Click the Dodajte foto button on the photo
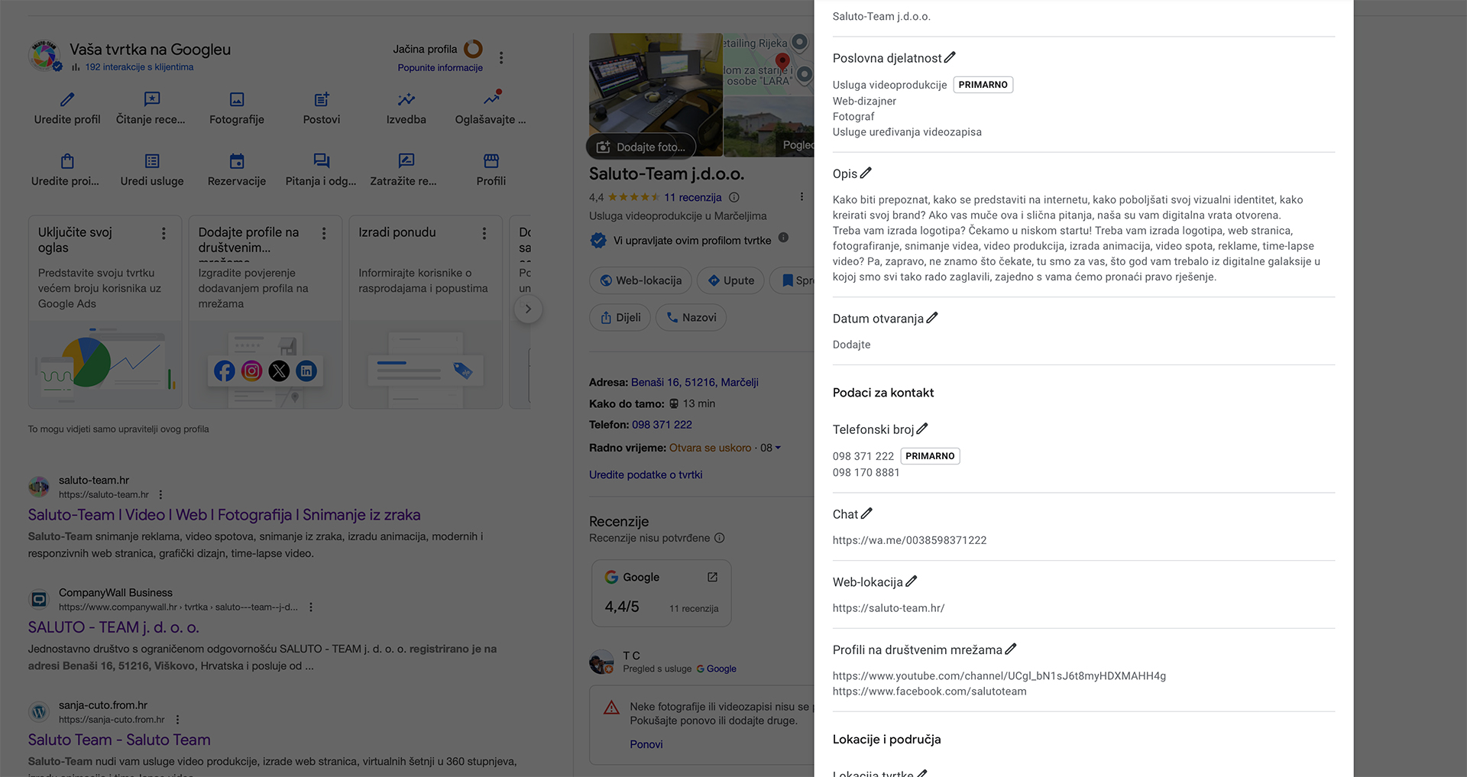The width and height of the screenshot is (1467, 777). [x=641, y=147]
